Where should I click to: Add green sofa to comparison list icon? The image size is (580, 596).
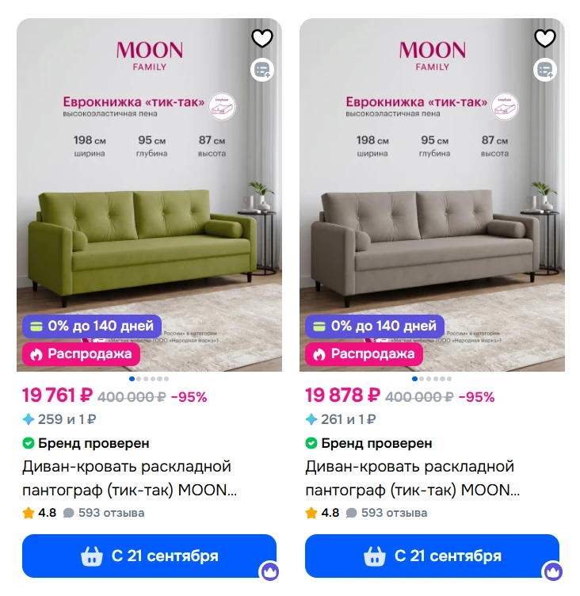262,70
